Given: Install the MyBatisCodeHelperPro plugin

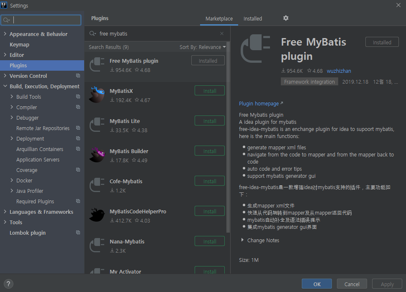Looking at the screenshot, I should pyautogui.click(x=209, y=211).
